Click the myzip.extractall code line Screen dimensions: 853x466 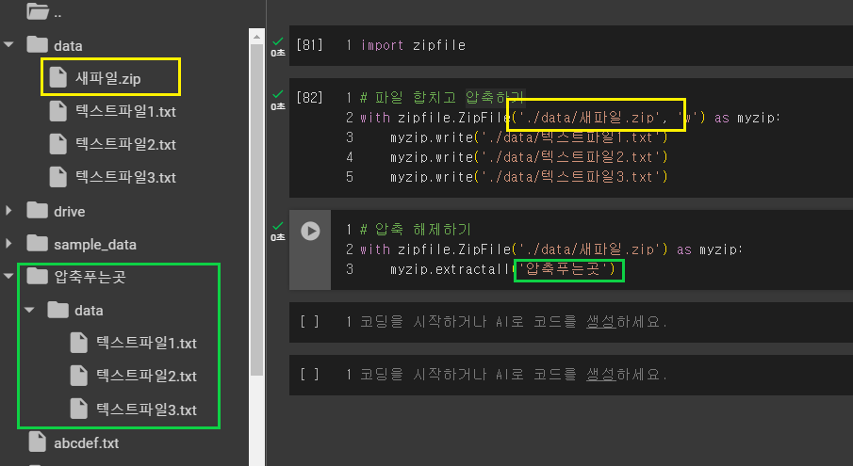[x=502, y=269]
